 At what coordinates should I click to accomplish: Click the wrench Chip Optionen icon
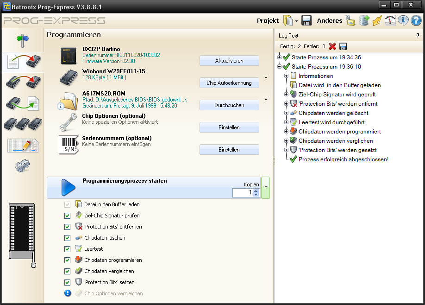pyautogui.click(x=68, y=122)
